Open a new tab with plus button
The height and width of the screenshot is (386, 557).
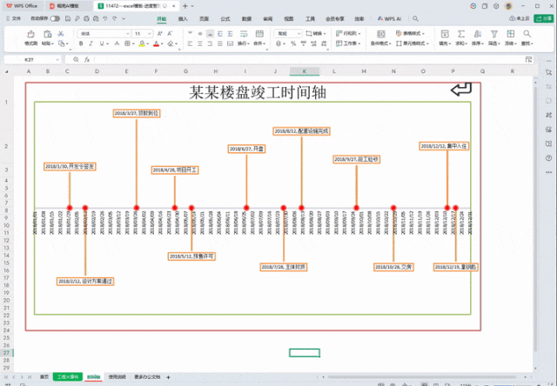[x=185, y=6]
